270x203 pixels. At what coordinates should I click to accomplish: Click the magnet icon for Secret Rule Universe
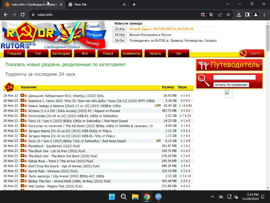pyautogui.click(x=26, y=171)
